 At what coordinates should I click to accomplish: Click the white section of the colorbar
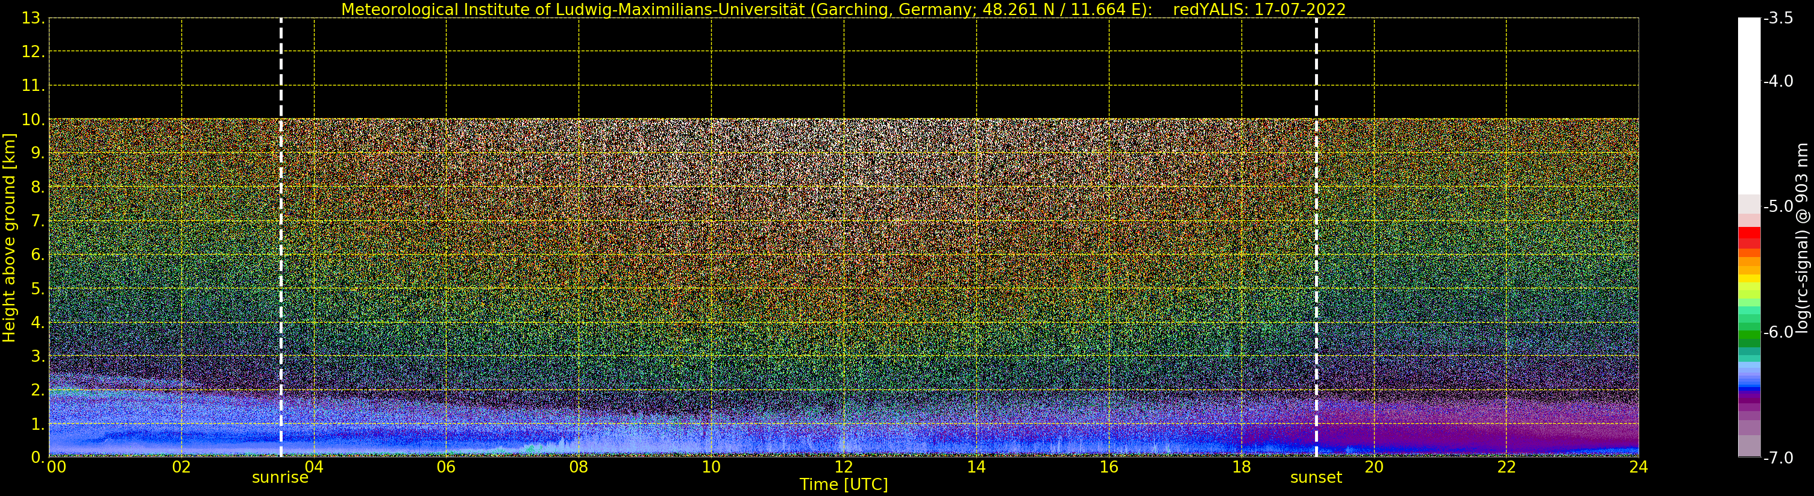[x=1749, y=105]
